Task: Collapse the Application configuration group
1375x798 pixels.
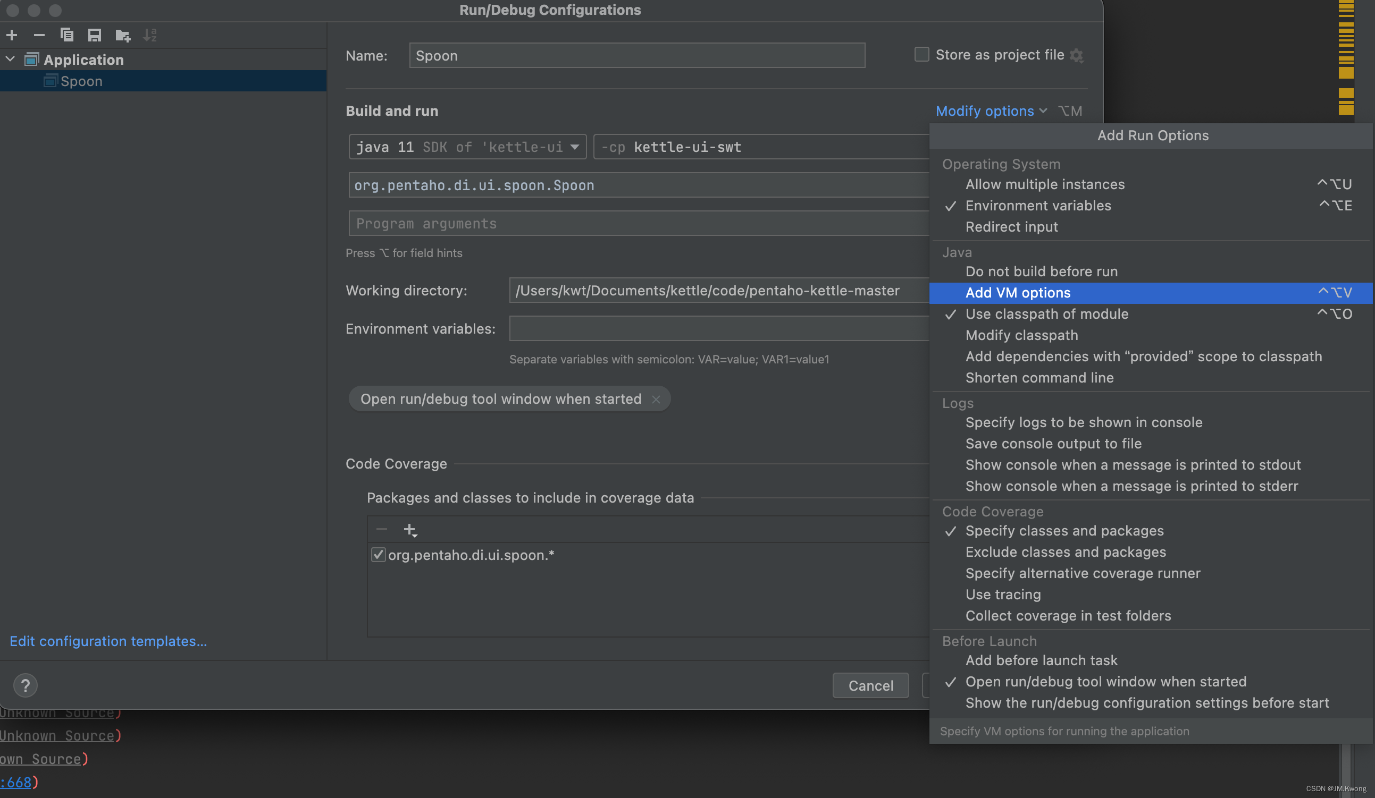Action: pyautogui.click(x=10, y=59)
